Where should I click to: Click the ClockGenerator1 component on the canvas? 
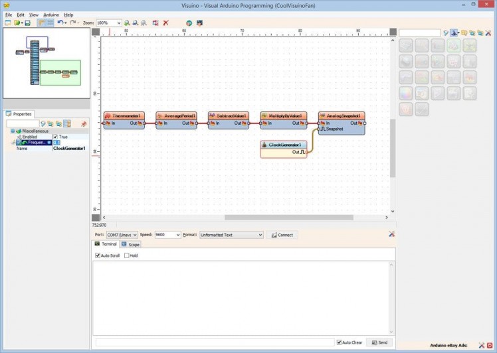[284, 145]
